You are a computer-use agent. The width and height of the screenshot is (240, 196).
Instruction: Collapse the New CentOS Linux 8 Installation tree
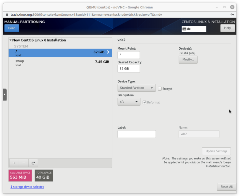pos(10,40)
